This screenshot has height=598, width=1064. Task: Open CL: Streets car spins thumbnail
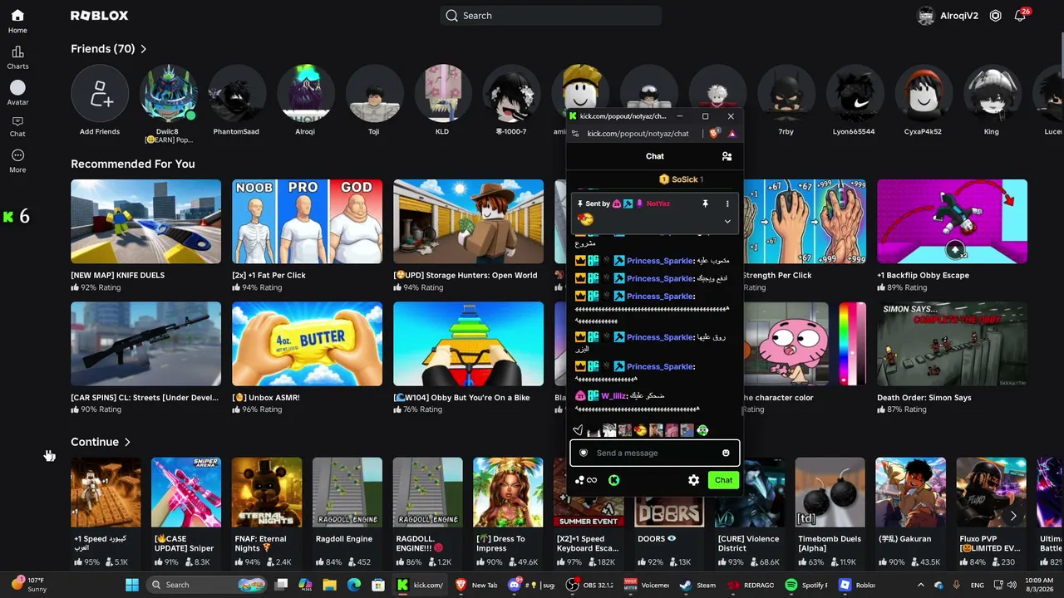(145, 344)
